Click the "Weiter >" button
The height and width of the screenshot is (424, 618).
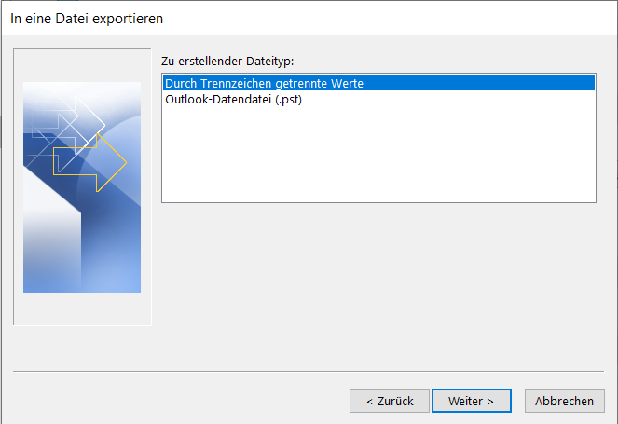point(472,401)
